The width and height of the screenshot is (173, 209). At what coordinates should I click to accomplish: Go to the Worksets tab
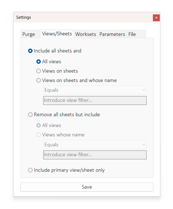click(86, 34)
